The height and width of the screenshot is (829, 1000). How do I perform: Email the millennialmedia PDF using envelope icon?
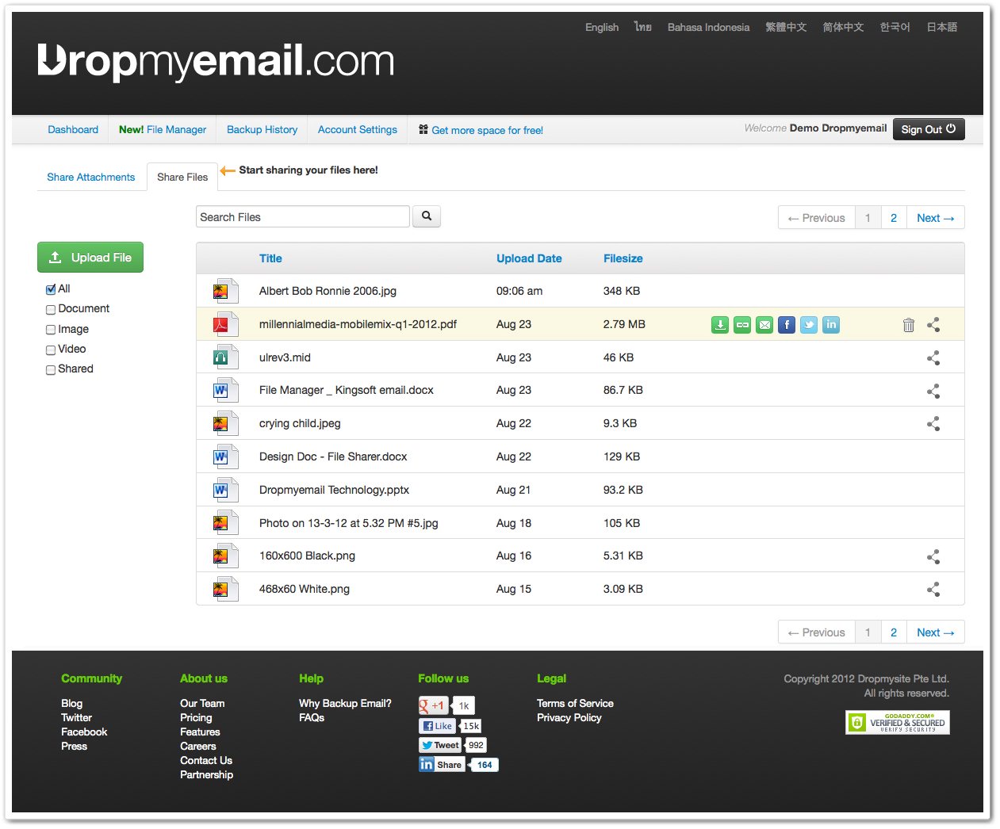coord(764,325)
